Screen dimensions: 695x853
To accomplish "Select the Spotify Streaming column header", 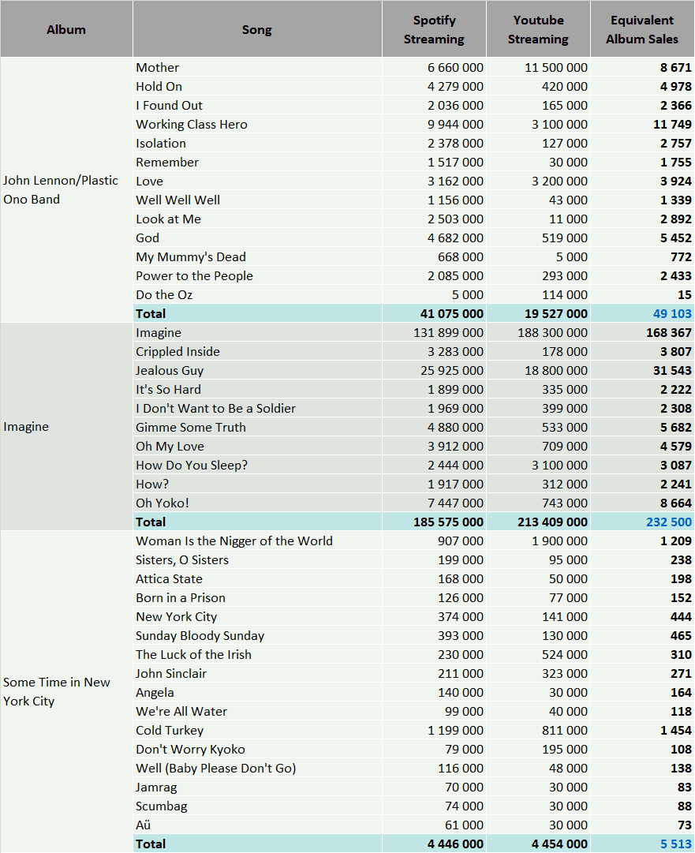I will [434, 29].
